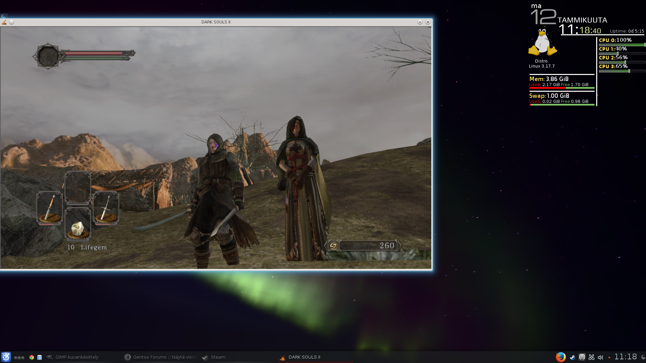Click the left-hand weapon slot in the HUD
This screenshot has width=646, height=363.
coord(49,208)
